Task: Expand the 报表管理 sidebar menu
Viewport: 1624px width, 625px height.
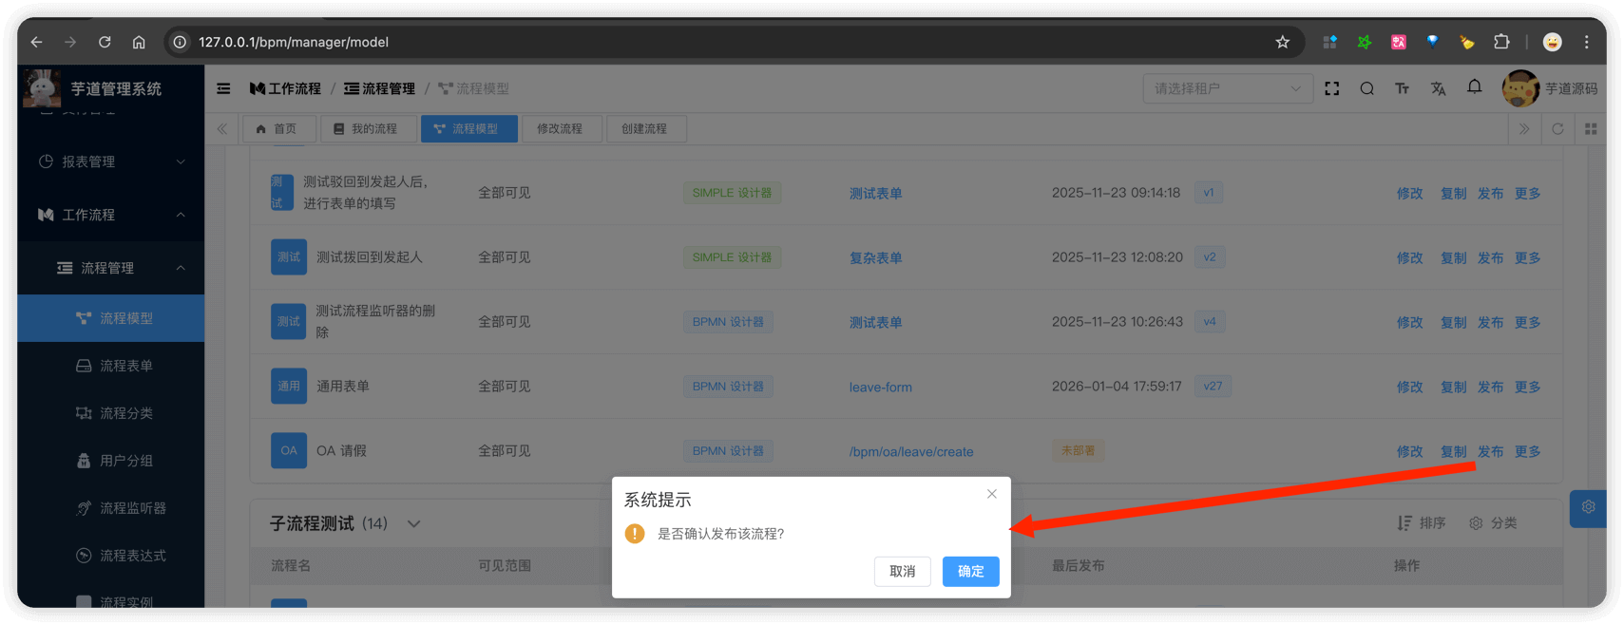Action: (x=111, y=161)
